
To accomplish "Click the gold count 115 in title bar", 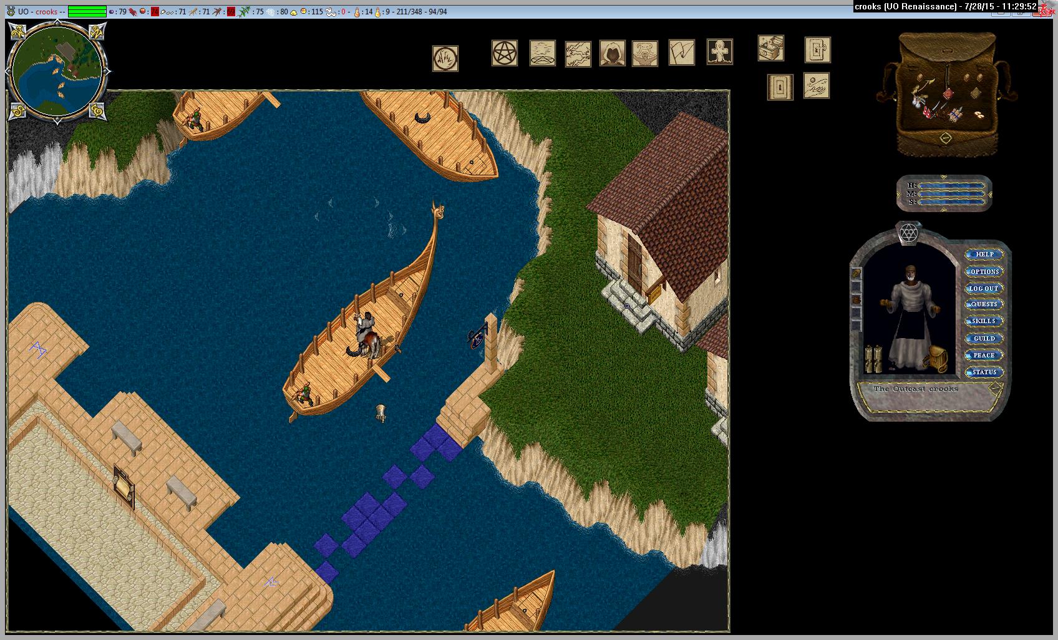I will [x=316, y=12].
